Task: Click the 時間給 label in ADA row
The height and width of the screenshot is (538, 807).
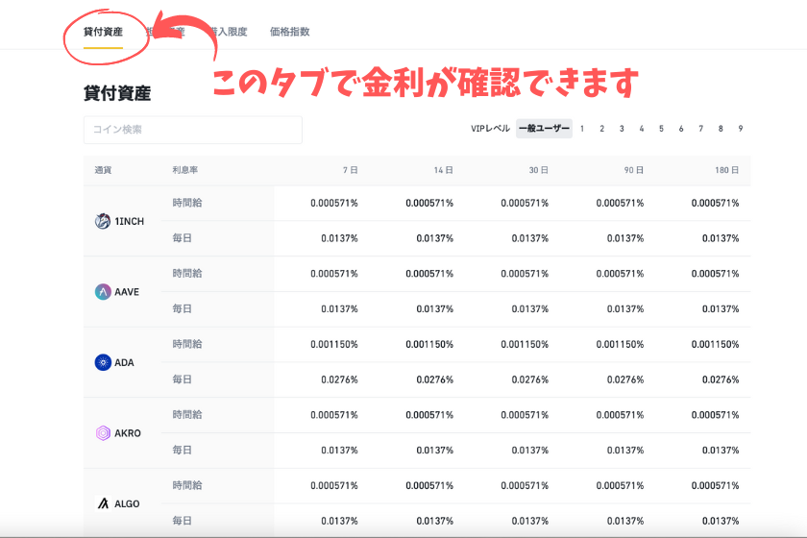Action: click(x=187, y=344)
